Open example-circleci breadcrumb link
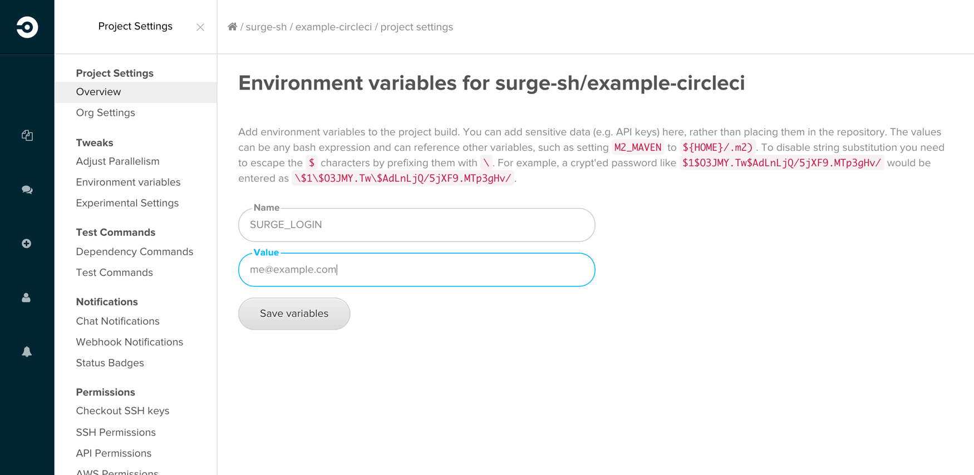The width and height of the screenshot is (974, 475). coord(333,27)
